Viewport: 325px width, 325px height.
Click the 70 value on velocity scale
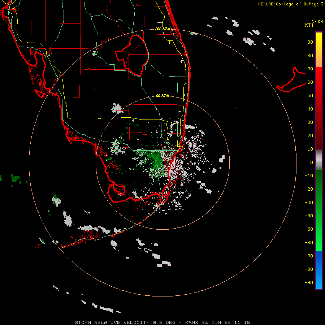[x=310, y=69]
